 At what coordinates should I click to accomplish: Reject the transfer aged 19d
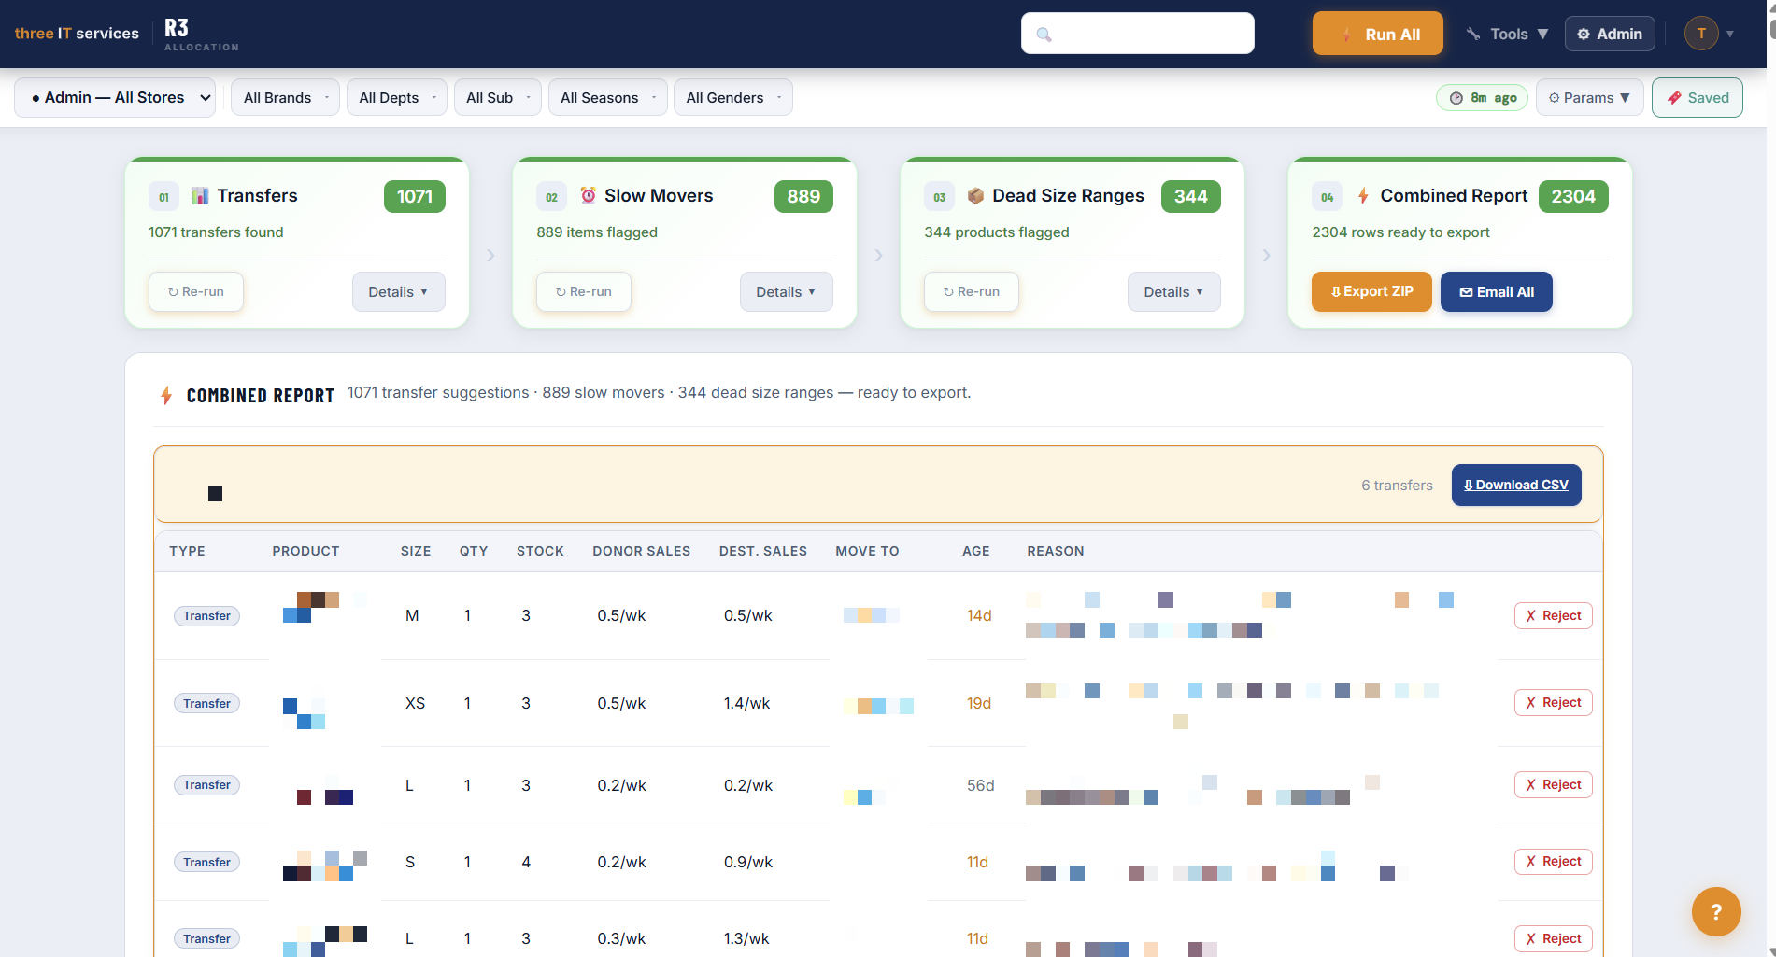click(1553, 702)
